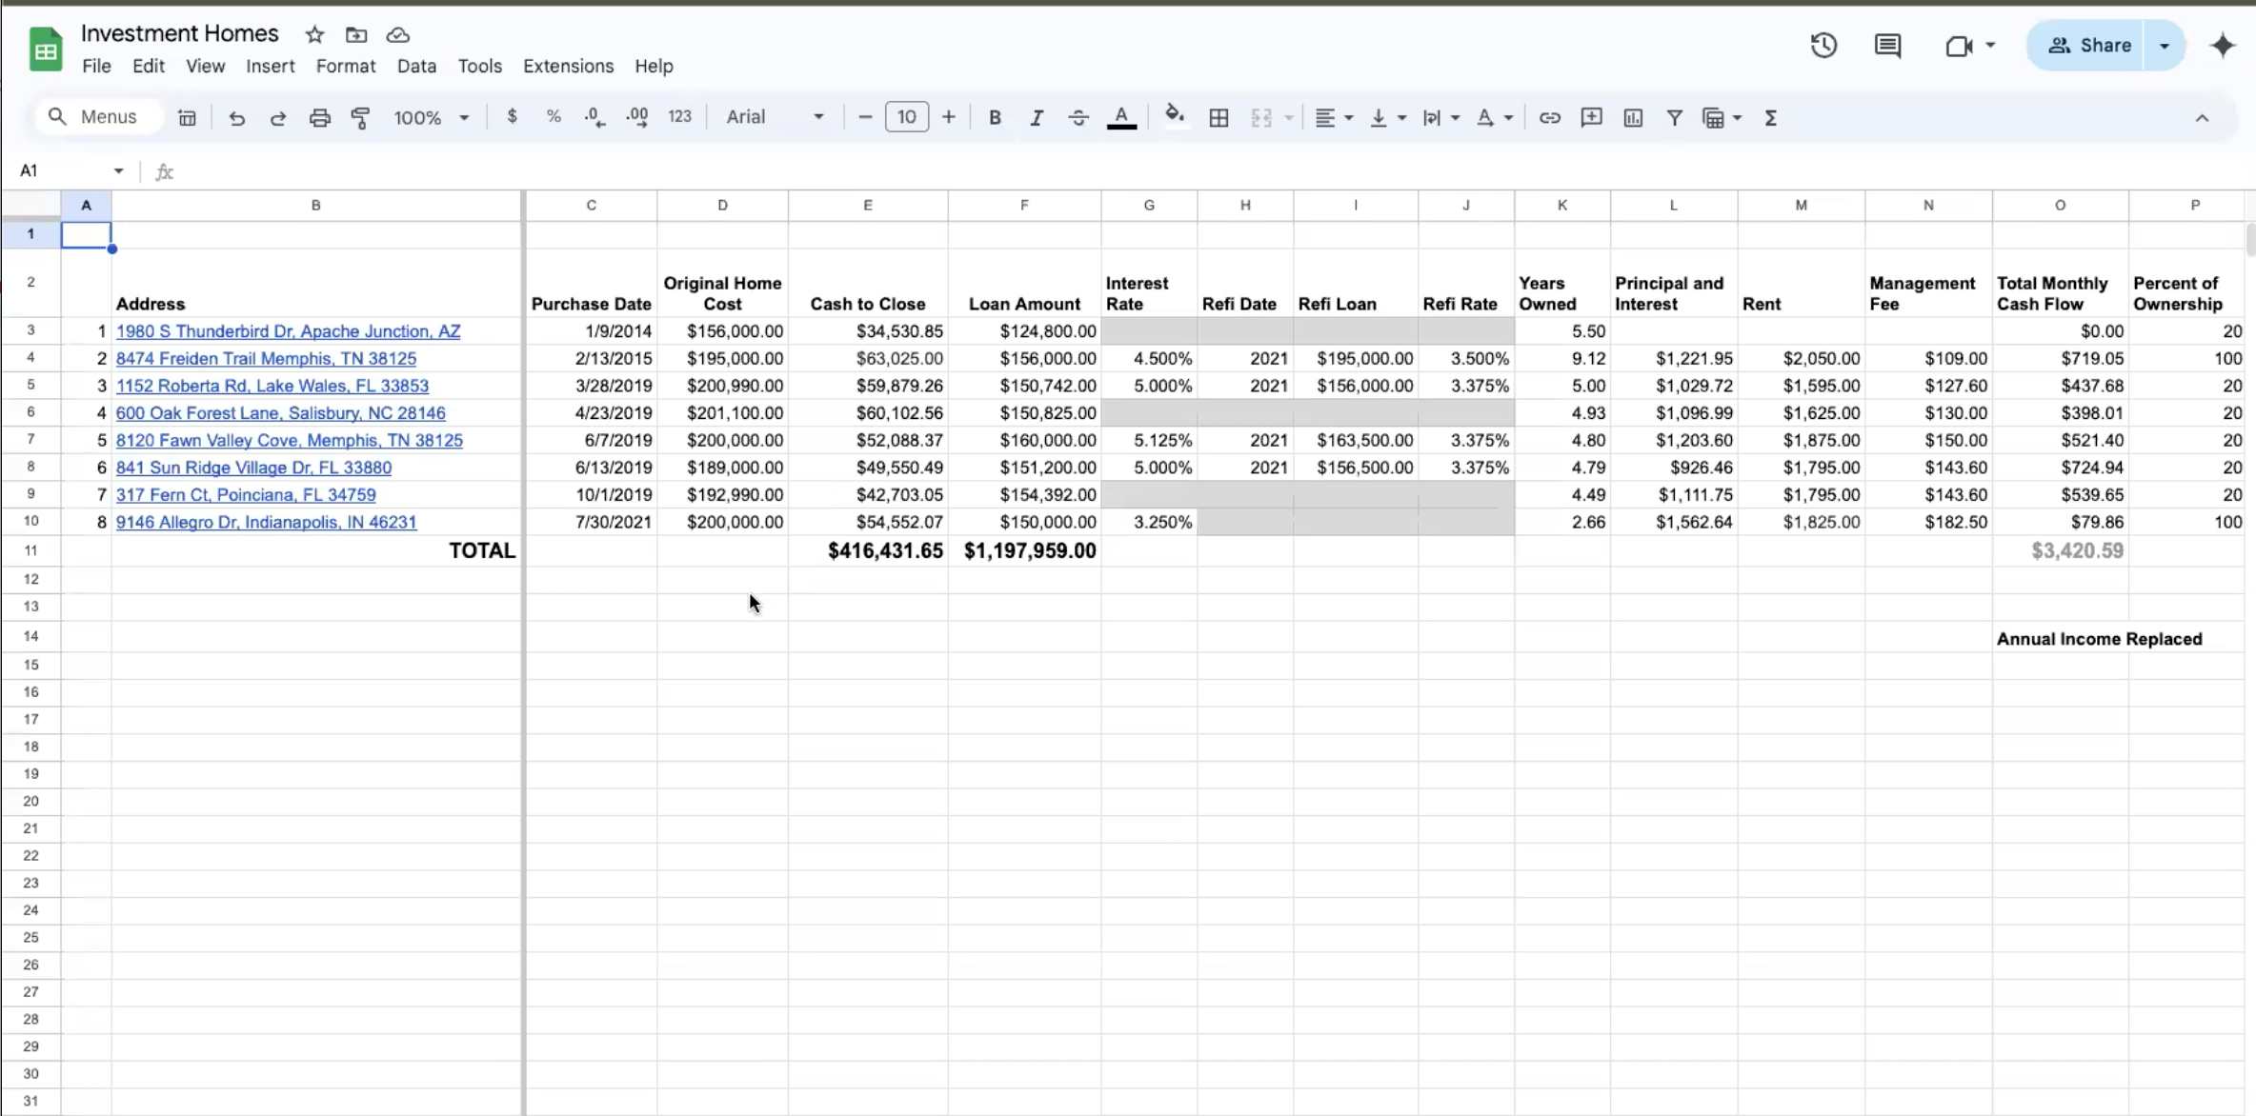Viewport: 2256px width, 1116px height.
Task: Format as currency dollar icon
Action: click(x=513, y=117)
